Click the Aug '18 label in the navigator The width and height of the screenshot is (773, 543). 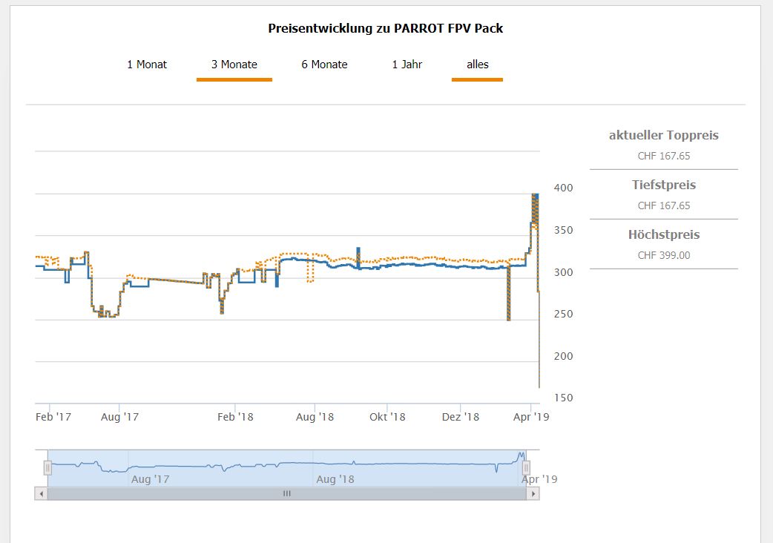[335, 479]
